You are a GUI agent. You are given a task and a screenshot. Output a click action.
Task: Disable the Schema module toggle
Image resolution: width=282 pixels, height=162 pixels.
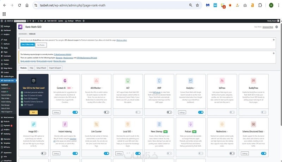264,154
